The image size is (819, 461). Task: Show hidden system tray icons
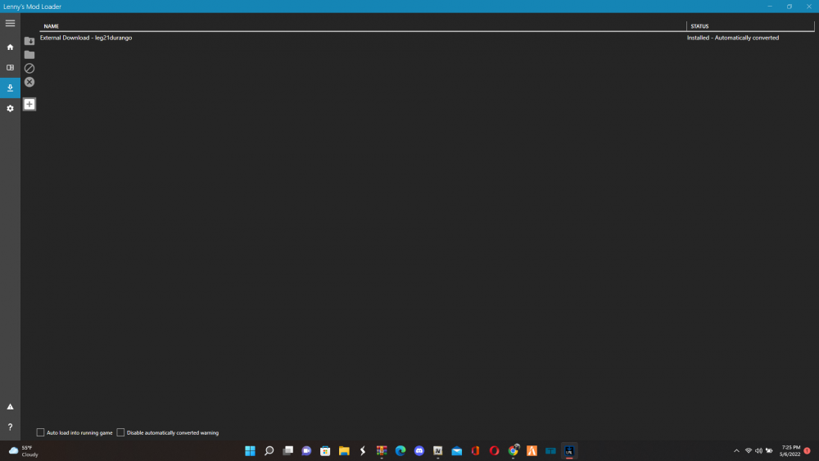pyautogui.click(x=736, y=450)
